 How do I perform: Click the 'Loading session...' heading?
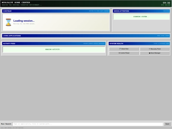tap(24, 21)
